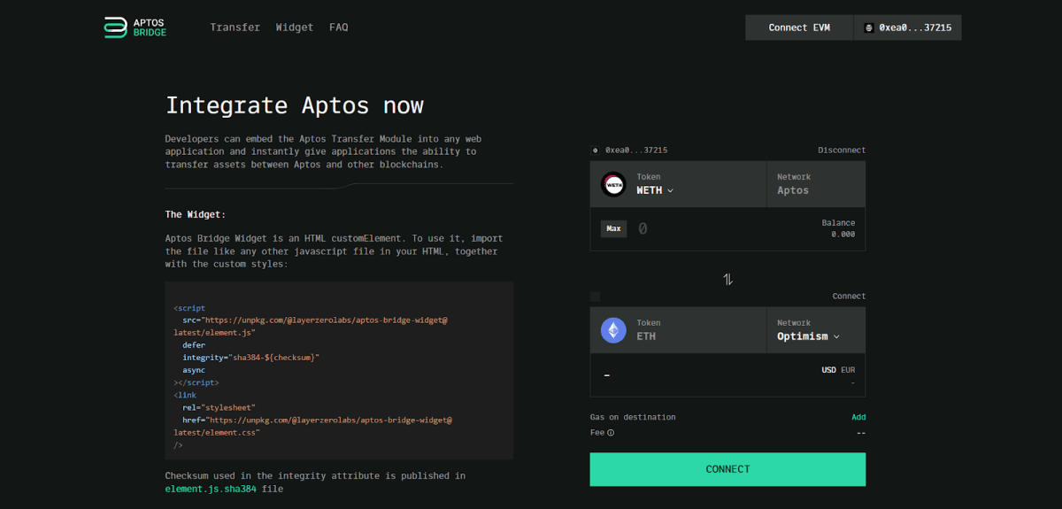This screenshot has height=509, width=1062.
Task: Click the Max amount button
Action: click(x=613, y=228)
